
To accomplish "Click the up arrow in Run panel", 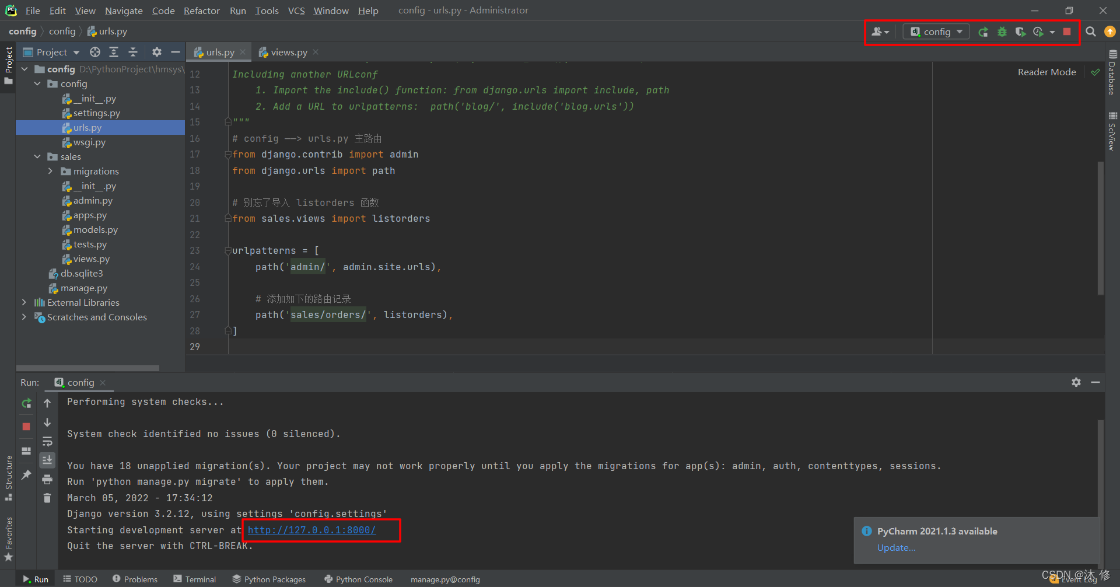I will click(x=47, y=403).
